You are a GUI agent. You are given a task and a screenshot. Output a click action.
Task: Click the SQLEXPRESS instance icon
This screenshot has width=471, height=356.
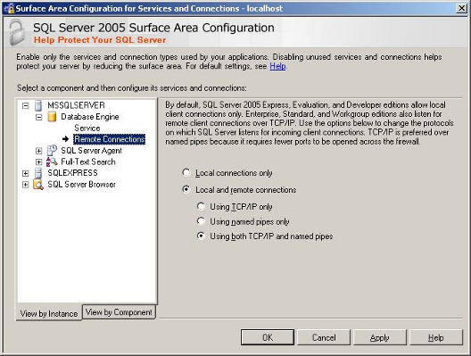pos(38,173)
